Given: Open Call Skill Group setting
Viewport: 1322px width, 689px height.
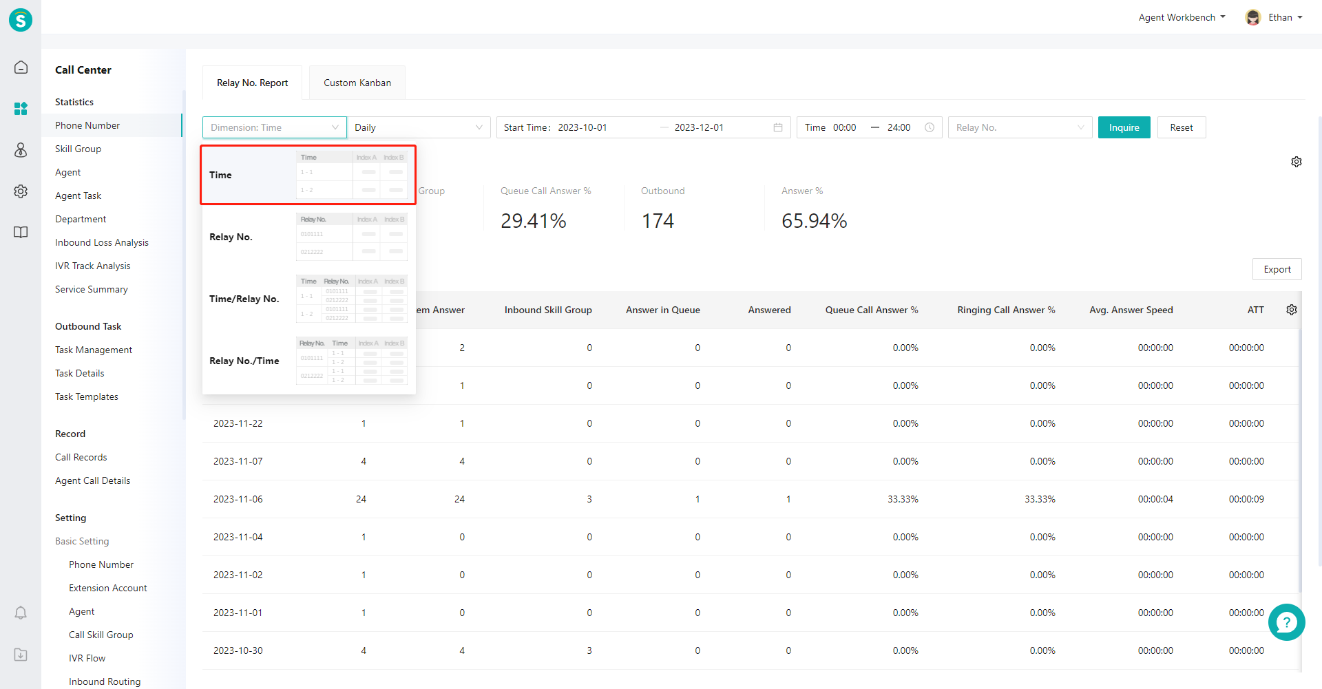Looking at the screenshot, I should click(101, 635).
